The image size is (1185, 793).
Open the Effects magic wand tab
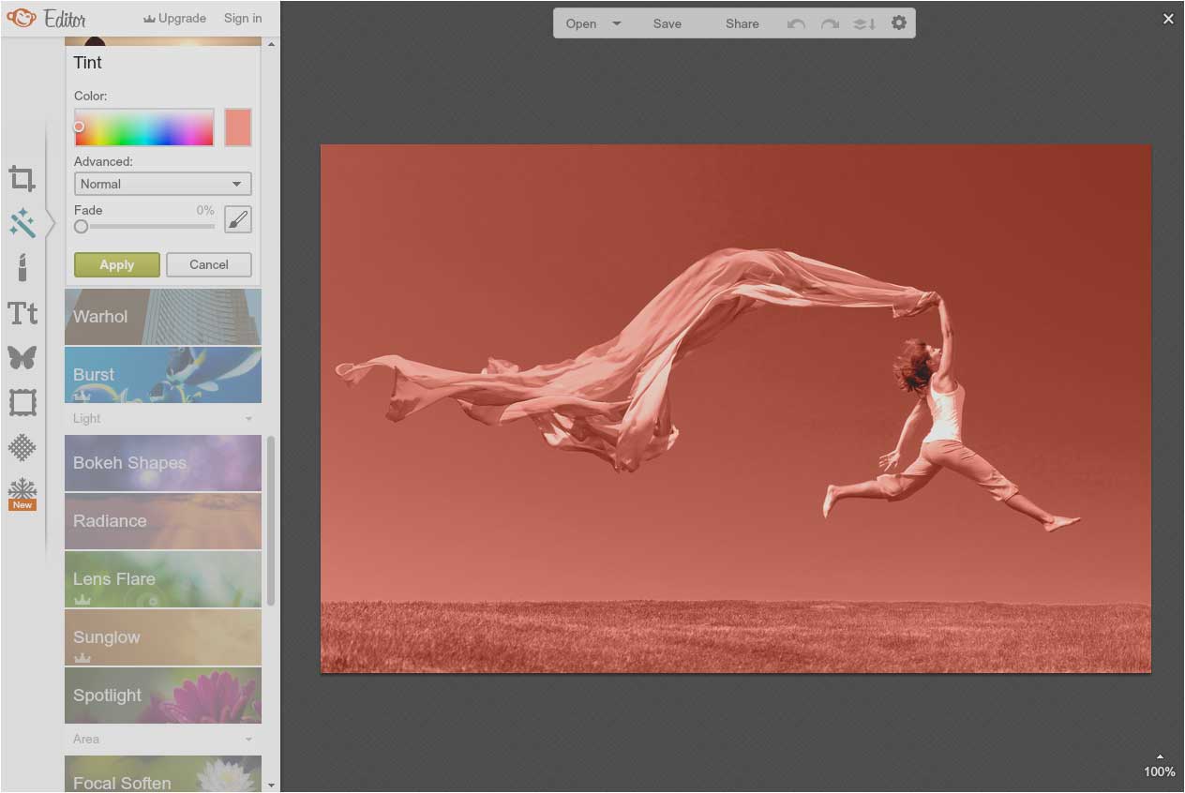22,223
